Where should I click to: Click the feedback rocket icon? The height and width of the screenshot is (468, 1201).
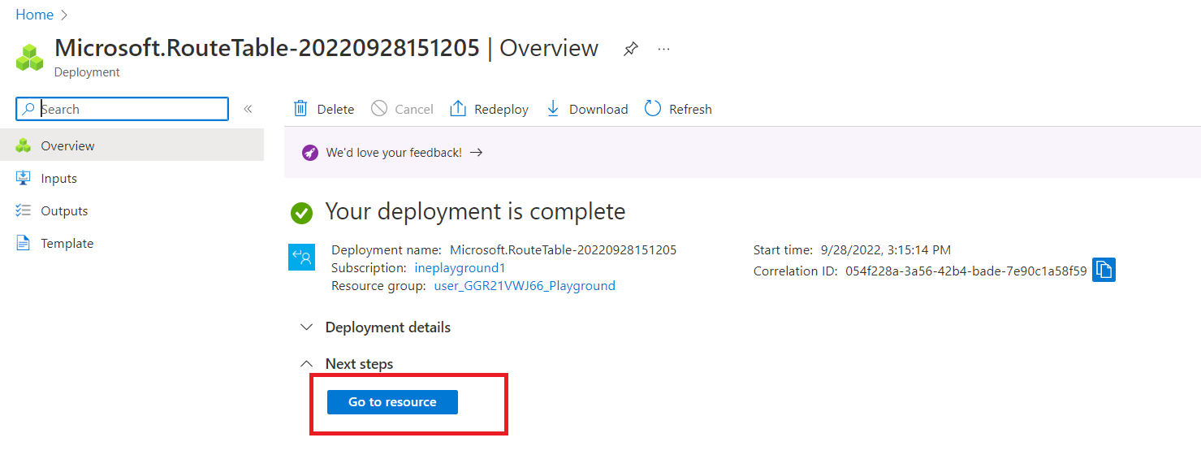pos(309,153)
